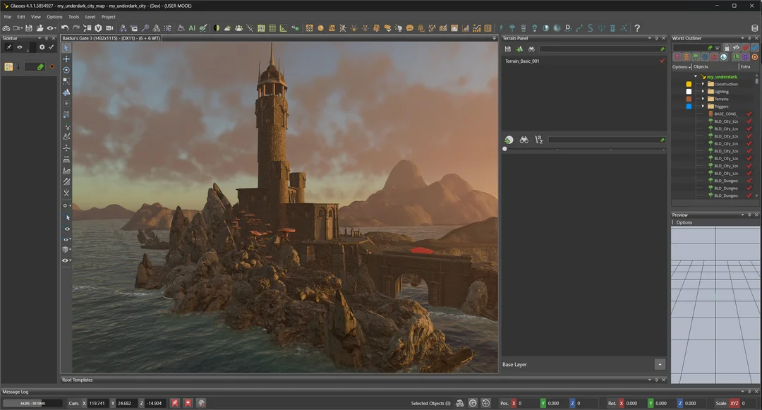
Task: Click the AI toolbar icon
Action: tap(192, 28)
